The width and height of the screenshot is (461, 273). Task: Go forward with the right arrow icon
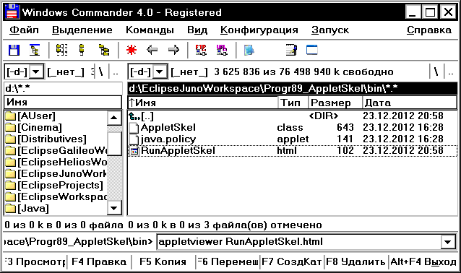click(x=173, y=51)
